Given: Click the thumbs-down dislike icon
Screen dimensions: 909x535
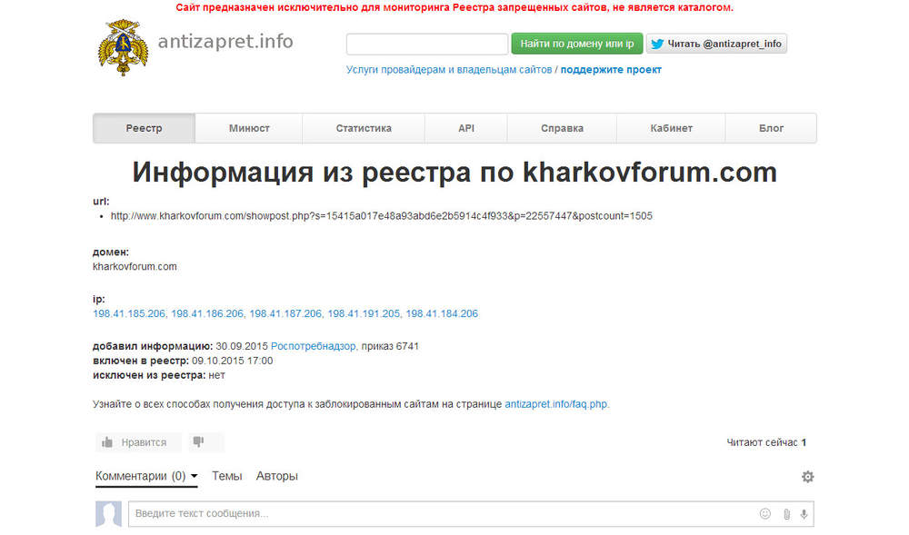Looking at the screenshot, I should tap(198, 441).
